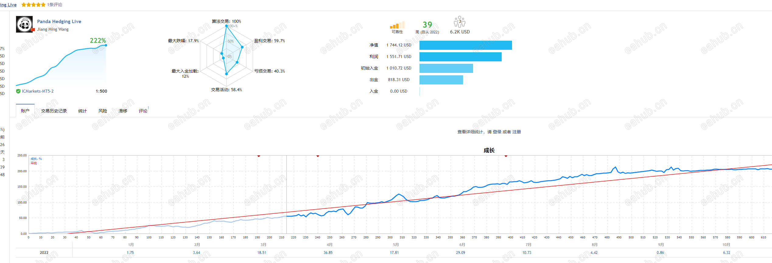Click the subscribers people icon
Viewport: 772px width, 263px height.
point(460,22)
